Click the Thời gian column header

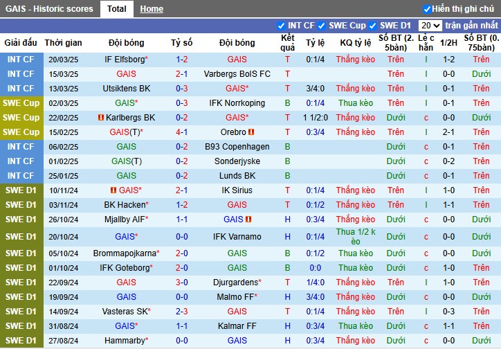tap(63, 42)
